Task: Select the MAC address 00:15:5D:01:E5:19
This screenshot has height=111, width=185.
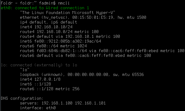Action: pos(93,18)
